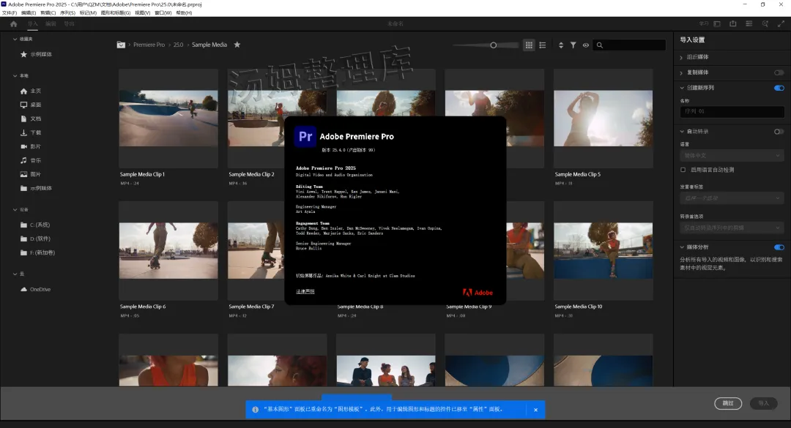
Task: Open the sort options arrows
Action: [561, 45]
